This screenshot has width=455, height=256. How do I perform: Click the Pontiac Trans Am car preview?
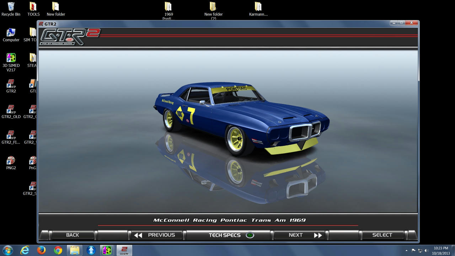(x=242, y=119)
